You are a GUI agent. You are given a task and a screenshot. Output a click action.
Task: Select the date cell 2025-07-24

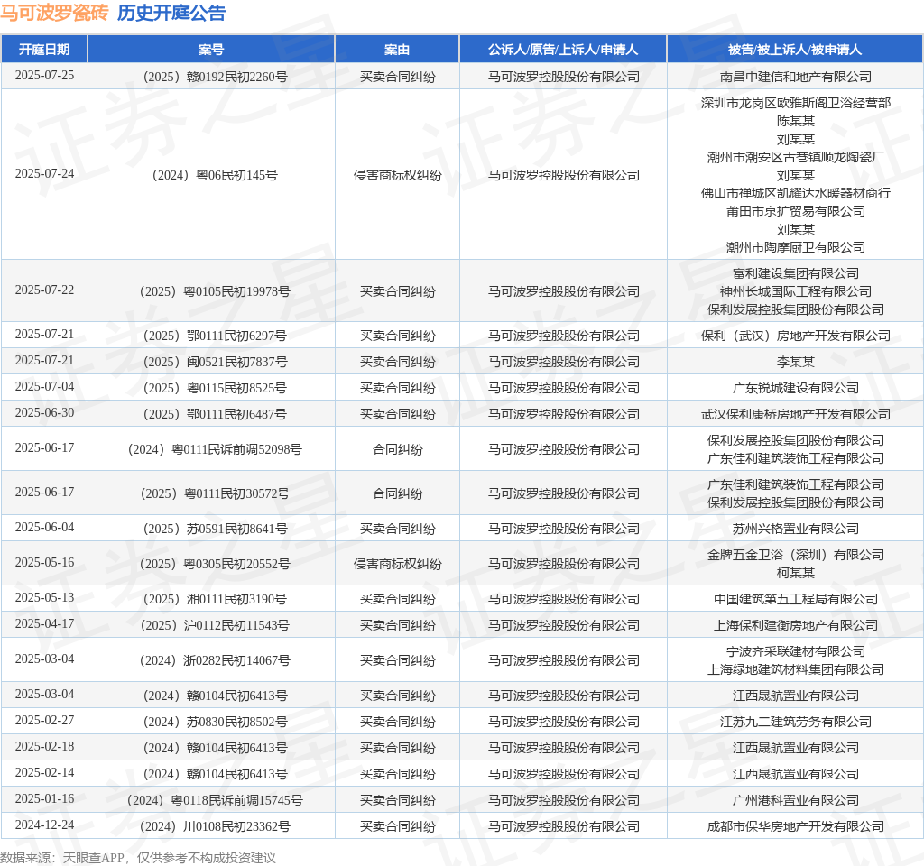point(45,174)
